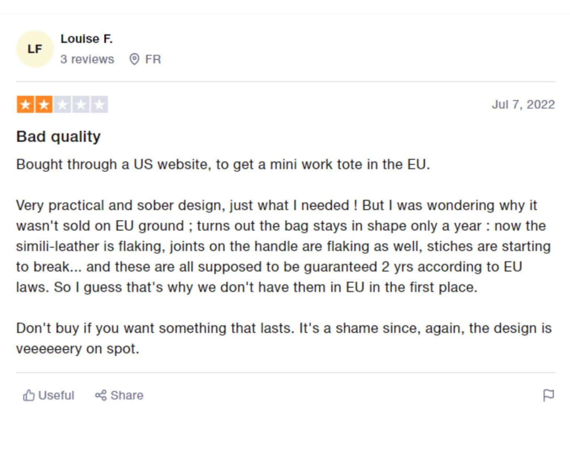Click the location pin icon beside FR

(x=134, y=59)
